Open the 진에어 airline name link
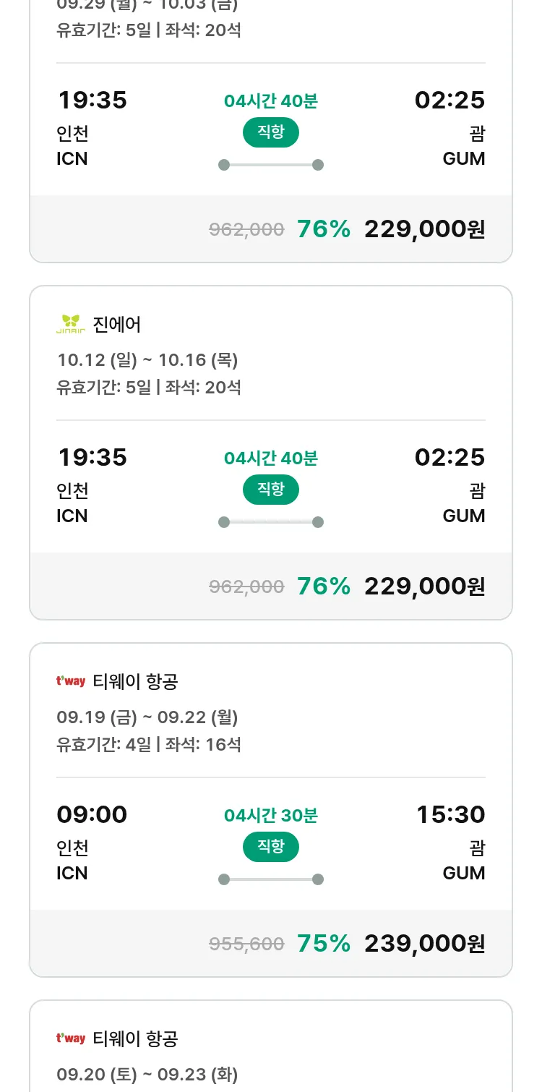 point(117,325)
